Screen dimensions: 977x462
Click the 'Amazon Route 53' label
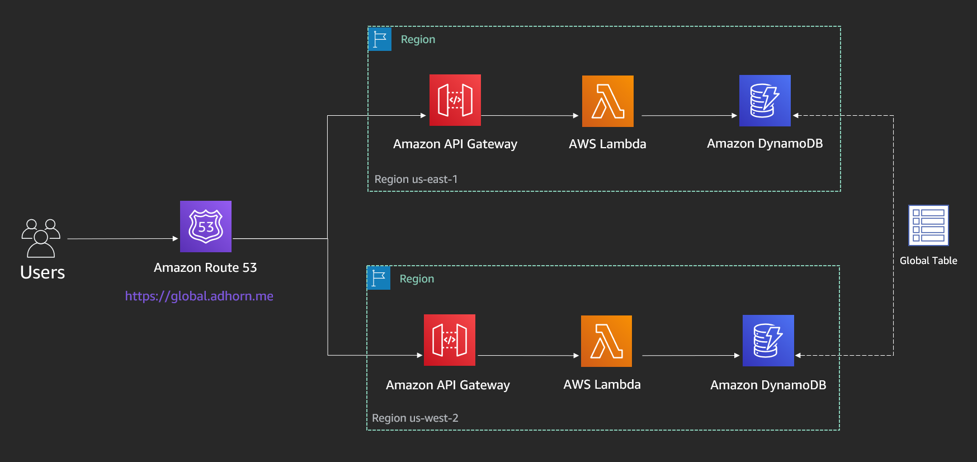click(205, 267)
